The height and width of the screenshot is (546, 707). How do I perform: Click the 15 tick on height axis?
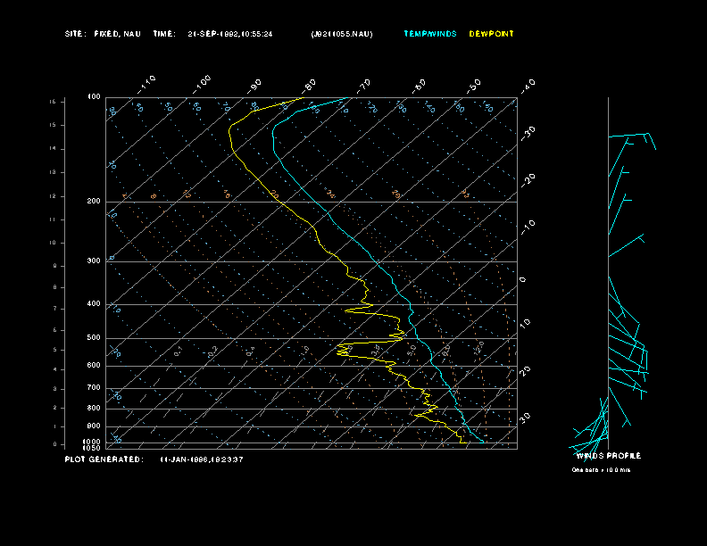[53, 125]
